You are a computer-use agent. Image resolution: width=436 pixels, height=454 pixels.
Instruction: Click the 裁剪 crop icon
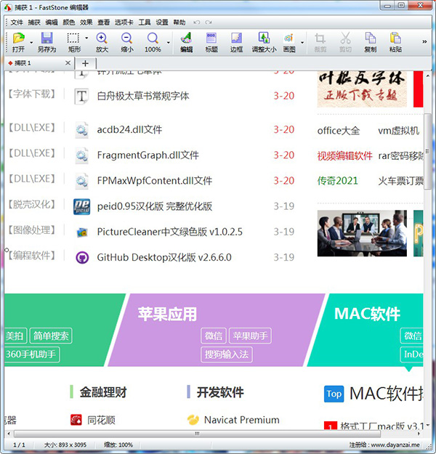click(x=320, y=42)
